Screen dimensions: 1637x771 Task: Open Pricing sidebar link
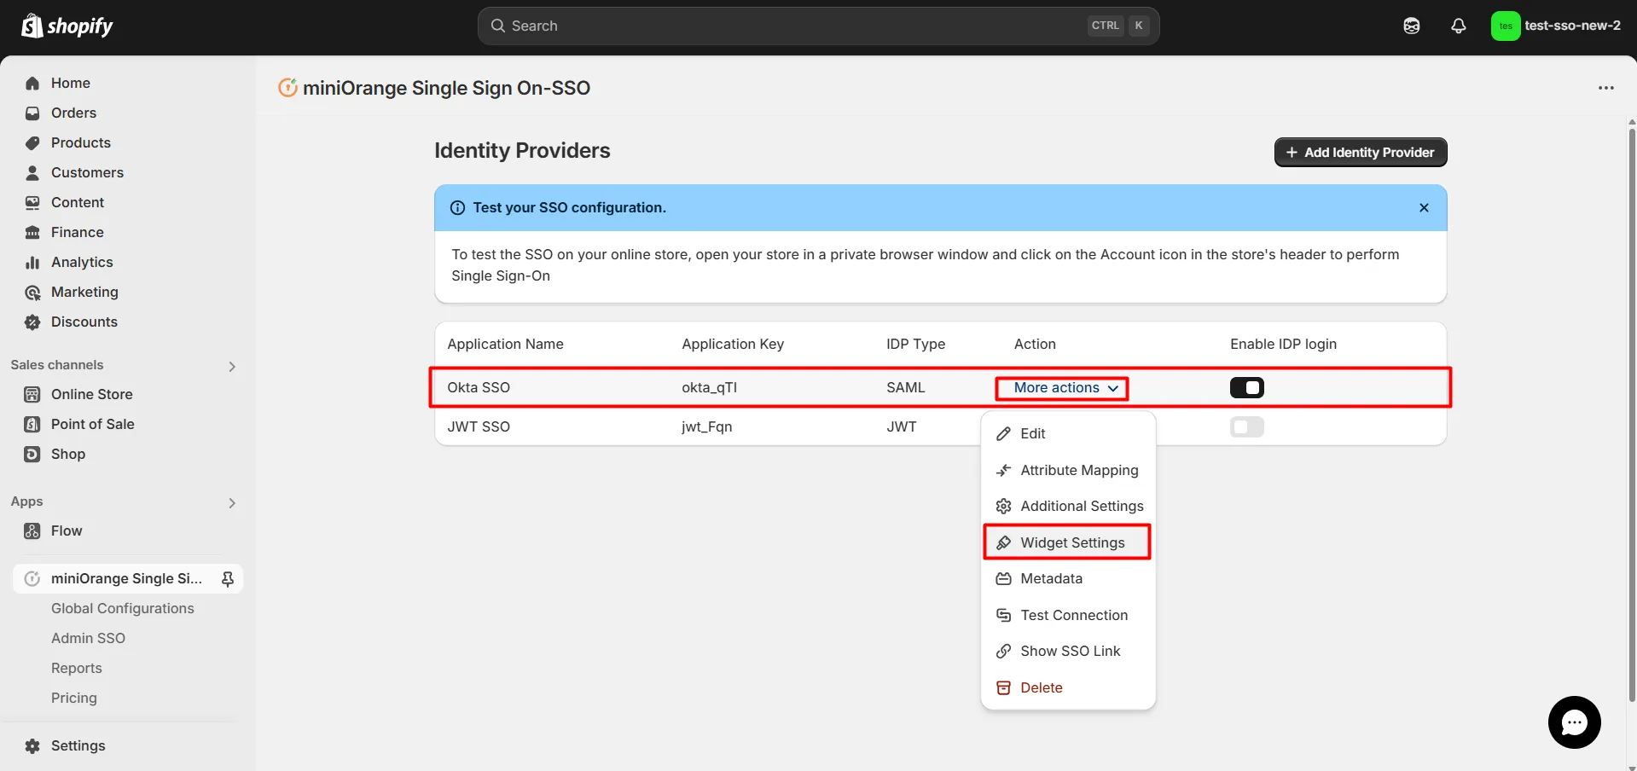(74, 698)
